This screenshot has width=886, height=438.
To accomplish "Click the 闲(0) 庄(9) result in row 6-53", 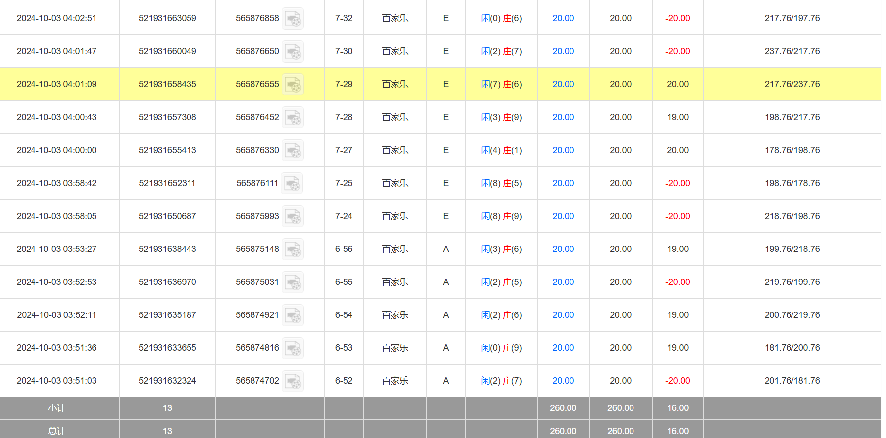I will coord(501,348).
